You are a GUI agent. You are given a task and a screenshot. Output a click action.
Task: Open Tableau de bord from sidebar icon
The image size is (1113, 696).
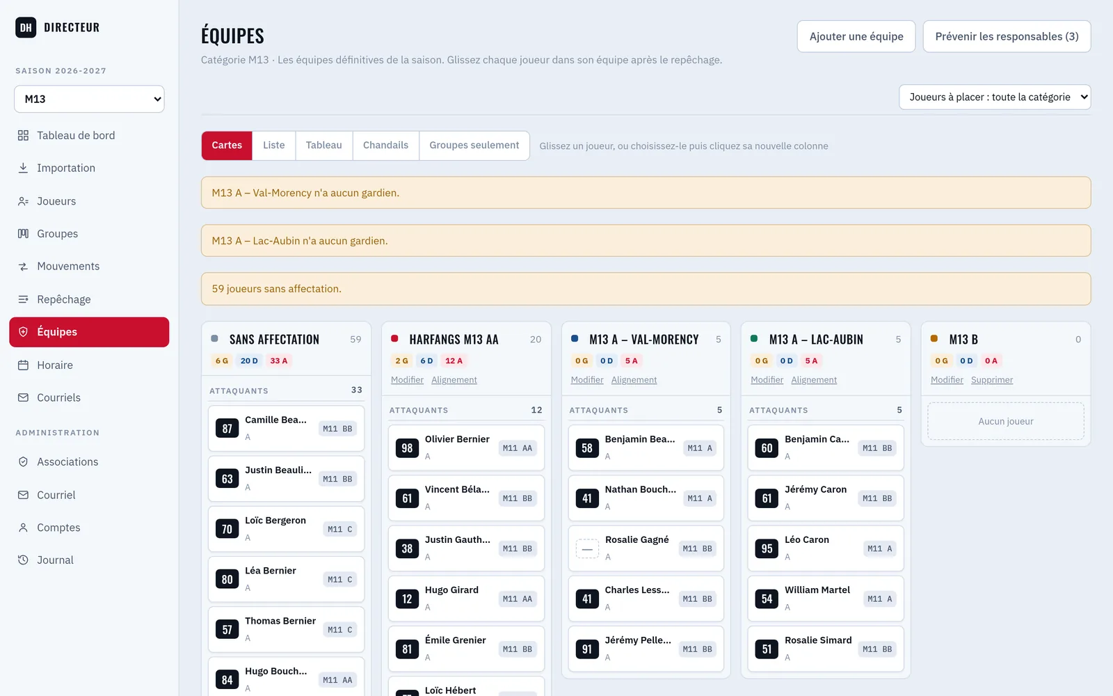tap(23, 135)
